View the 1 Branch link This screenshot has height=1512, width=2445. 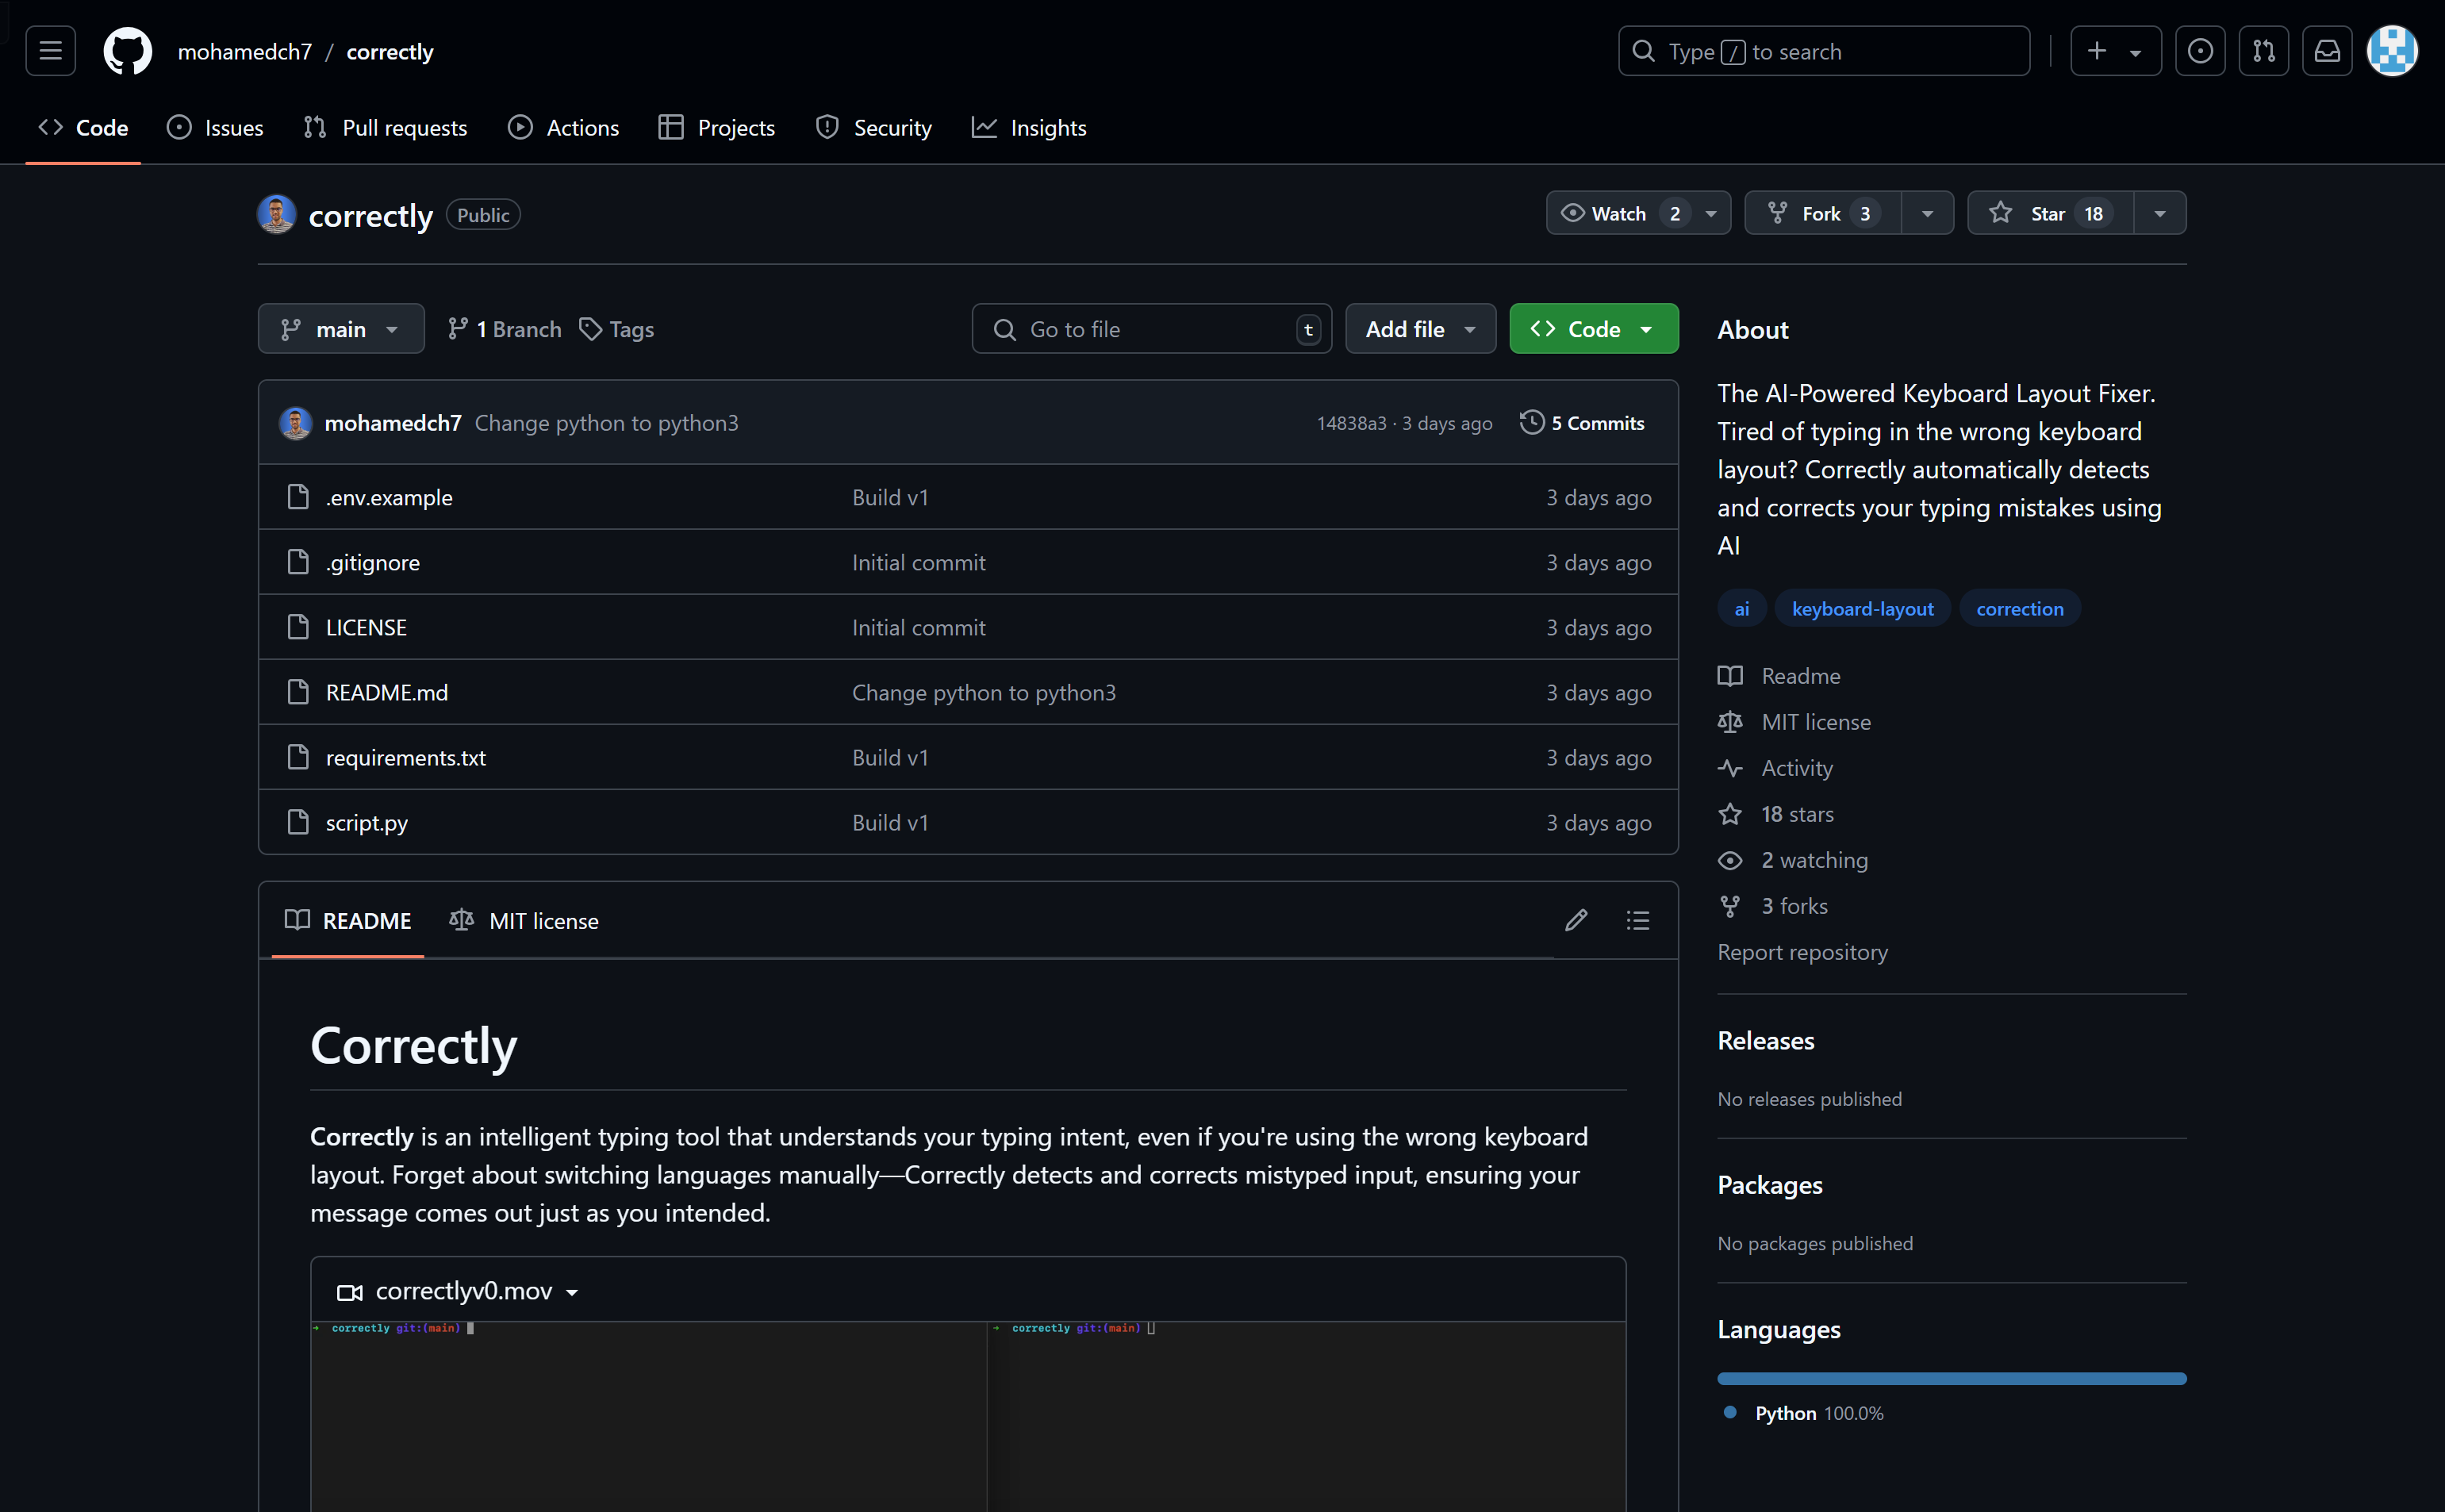coord(504,329)
